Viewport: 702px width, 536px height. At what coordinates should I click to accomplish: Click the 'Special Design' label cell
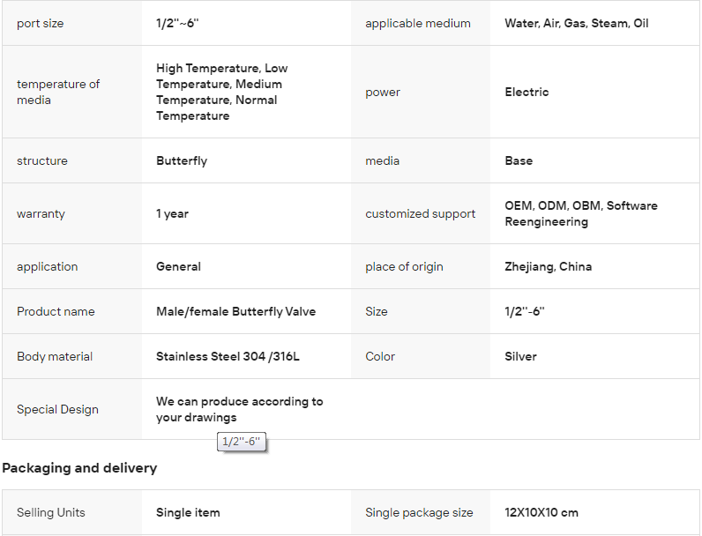pyautogui.click(x=57, y=409)
